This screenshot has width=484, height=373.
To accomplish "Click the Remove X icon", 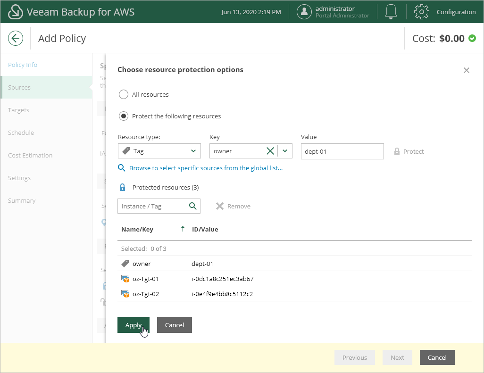I will pyautogui.click(x=220, y=206).
